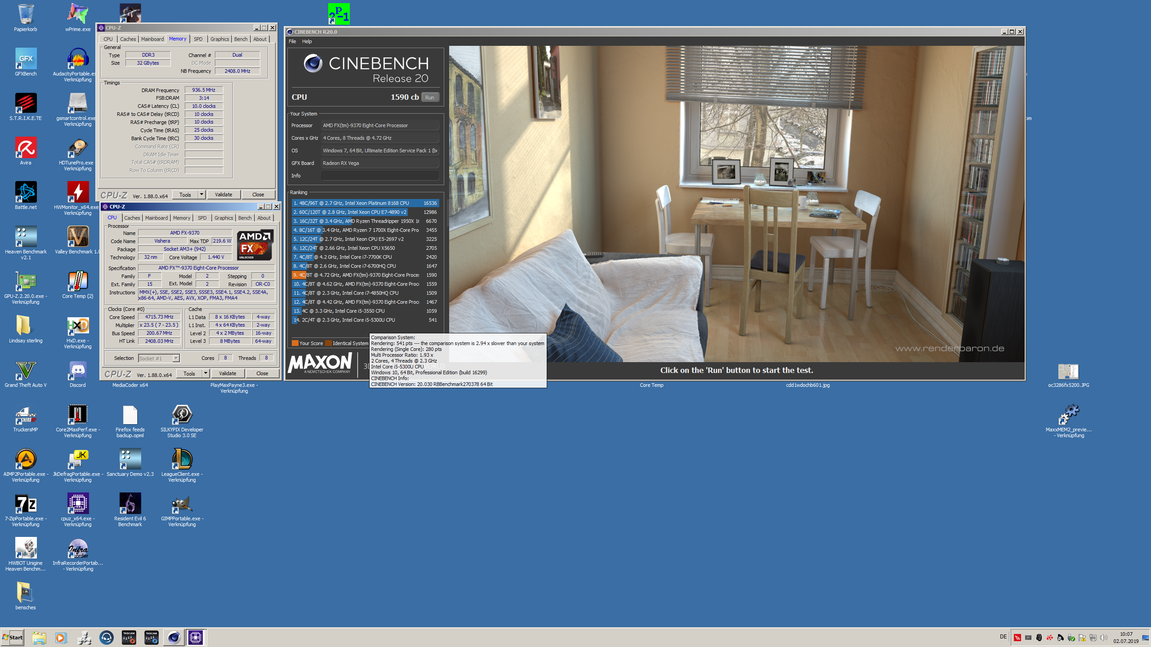Open Bench tab in lower CPU-Z window
This screenshot has width=1151, height=647.
coord(245,218)
